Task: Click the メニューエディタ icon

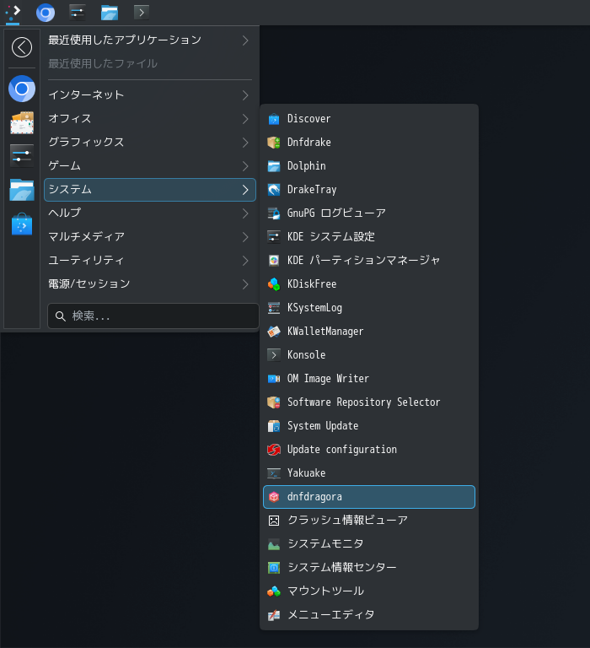Action: pos(274,615)
